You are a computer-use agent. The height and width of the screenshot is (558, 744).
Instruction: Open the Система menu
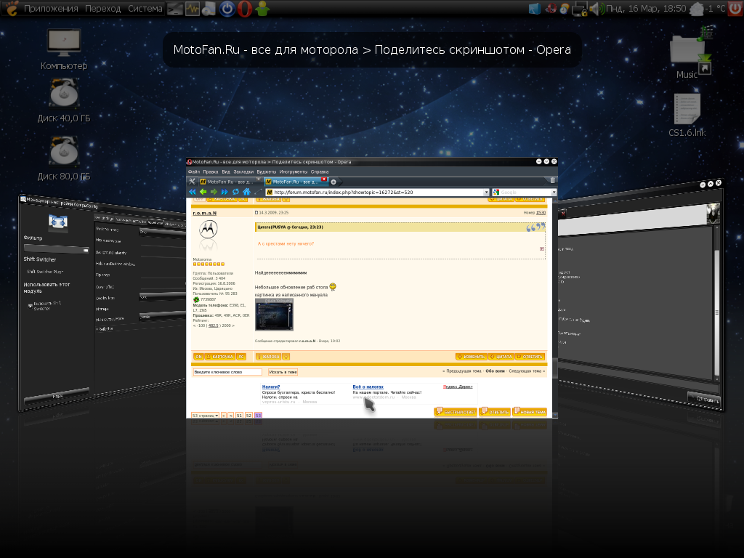[x=145, y=9]
